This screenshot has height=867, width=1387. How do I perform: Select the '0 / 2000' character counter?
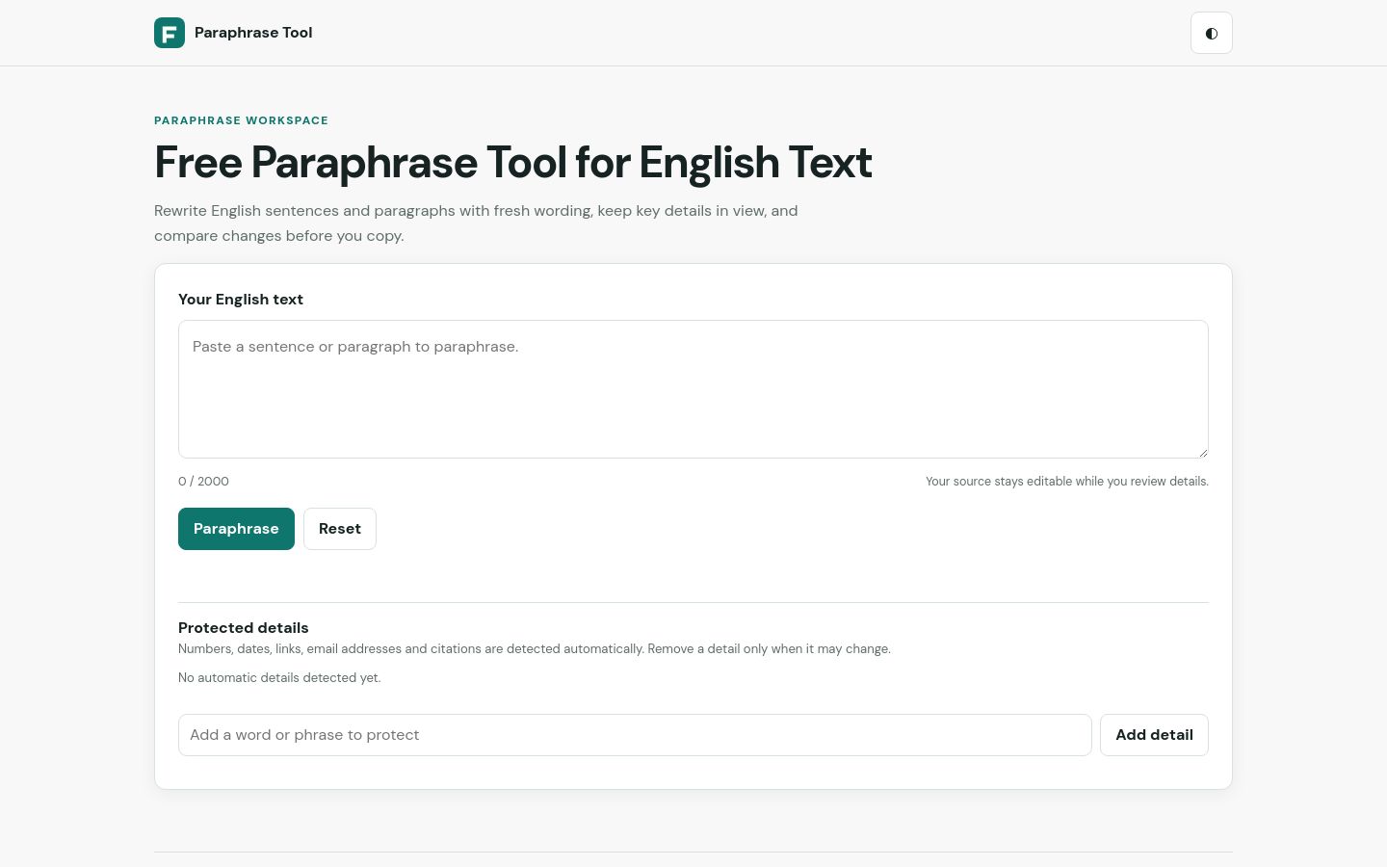[x=203, y=482]
